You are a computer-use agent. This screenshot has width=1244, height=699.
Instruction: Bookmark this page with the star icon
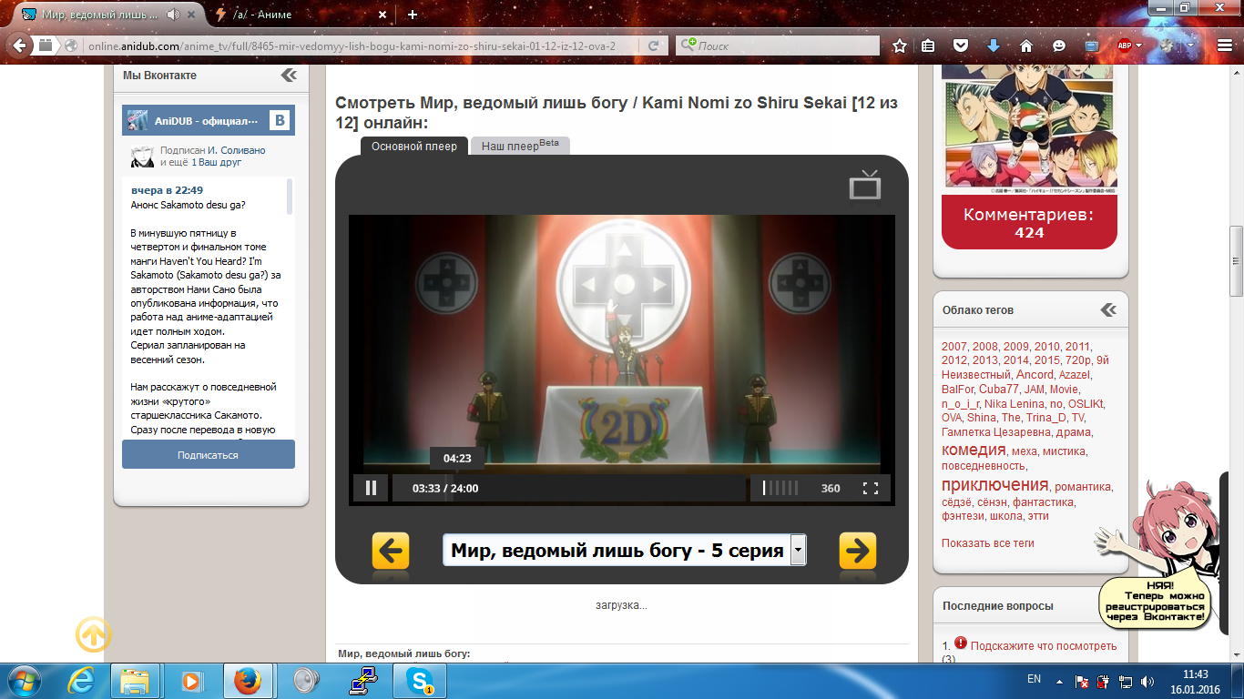[x=900, y=46]
